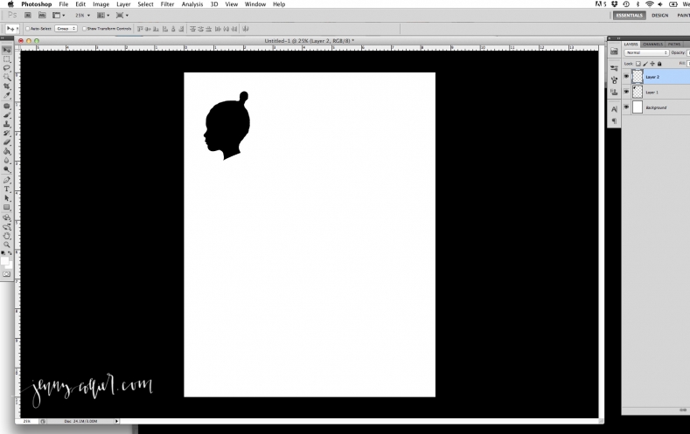Toggle visibility of the Background layer
Image resolution: width=690 pixels, height=434 pixels.
[626, 107]
